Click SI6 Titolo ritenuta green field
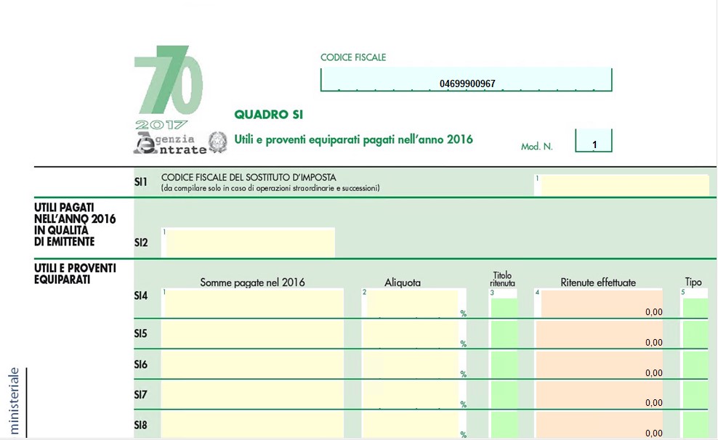This screenshot has width=718, height=440. click(x=504, y=364)
